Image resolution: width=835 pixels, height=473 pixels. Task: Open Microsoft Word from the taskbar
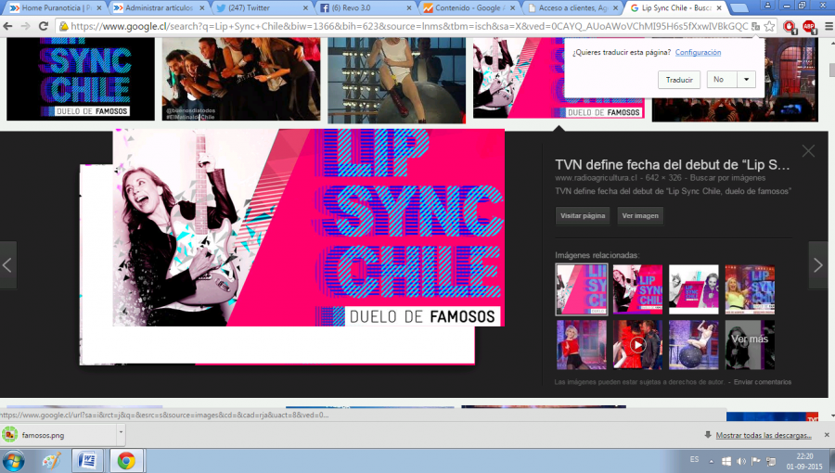click(87, 461)
